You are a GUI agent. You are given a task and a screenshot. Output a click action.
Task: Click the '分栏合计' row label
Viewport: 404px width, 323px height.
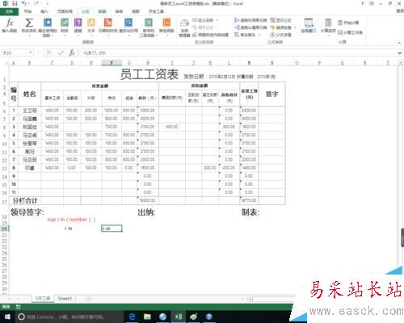[x=25, y=200]
